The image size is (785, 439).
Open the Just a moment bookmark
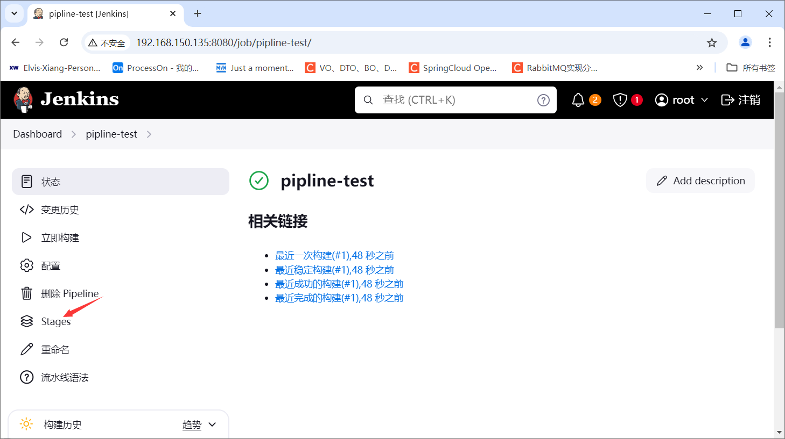pyautogui.click(x=255, y=68)
